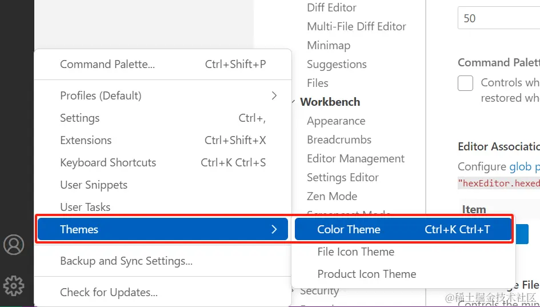Choose Keyboard Shortcuts menu entry
The height and width of the screenshot is (307, 540).
click(x=108, y=162)
